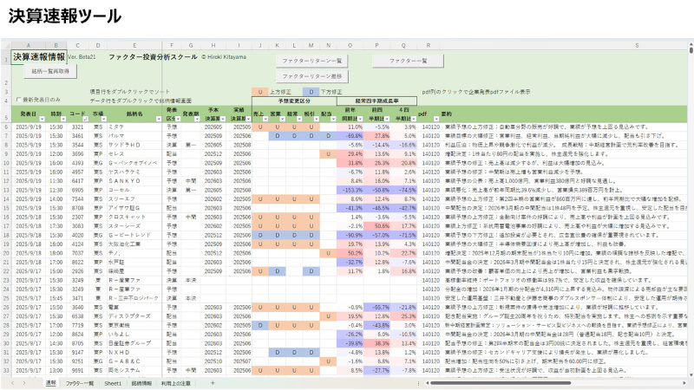Switch to the Sheet1 tab
694x390 pixels.
(113, 382)
